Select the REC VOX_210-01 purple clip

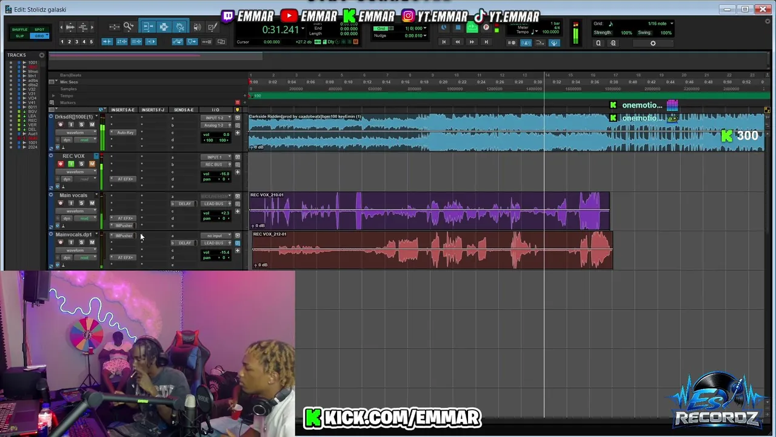coord(429,211)
